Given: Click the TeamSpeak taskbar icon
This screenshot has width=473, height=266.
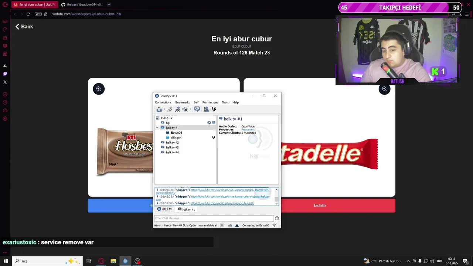Looking at the screenshot, I should 125,261.
